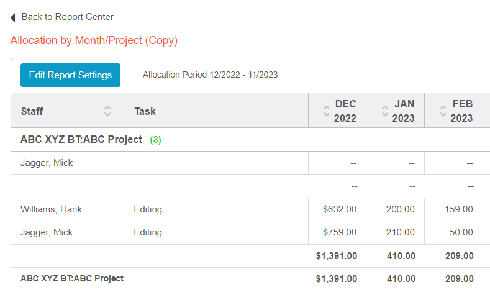
Task: Click the Allocation Period 12/2022 - 11/2023 label
Action: coord(210,75)
